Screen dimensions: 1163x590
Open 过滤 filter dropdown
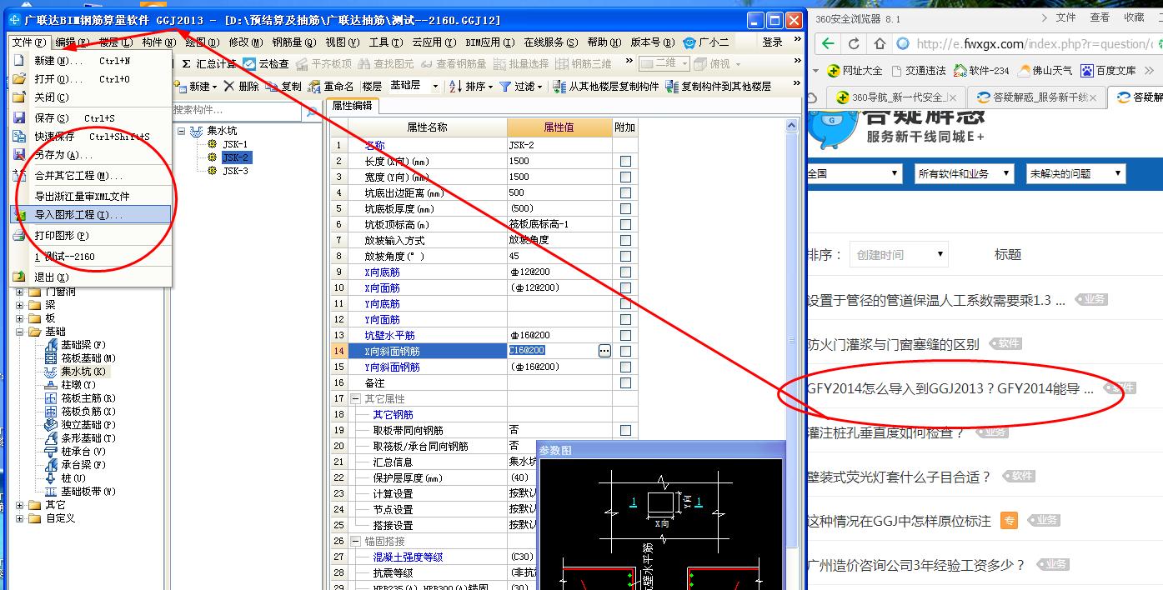pyautogui.click(x=521, y=86)
